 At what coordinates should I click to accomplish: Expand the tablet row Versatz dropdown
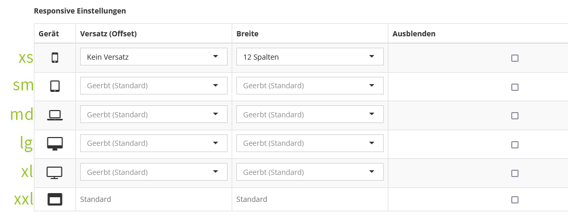tap(154, 86)
